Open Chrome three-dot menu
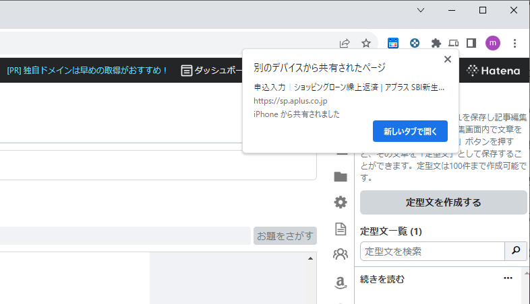Image resolution: width=530 pixels, height=304 pixels. (x=514, y=43)
